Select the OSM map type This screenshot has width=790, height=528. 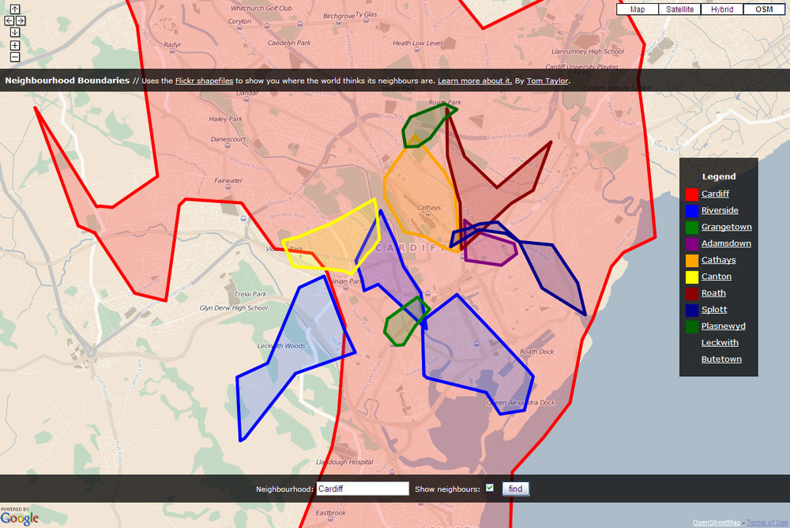pyautogui.click(x=764, y=9)
